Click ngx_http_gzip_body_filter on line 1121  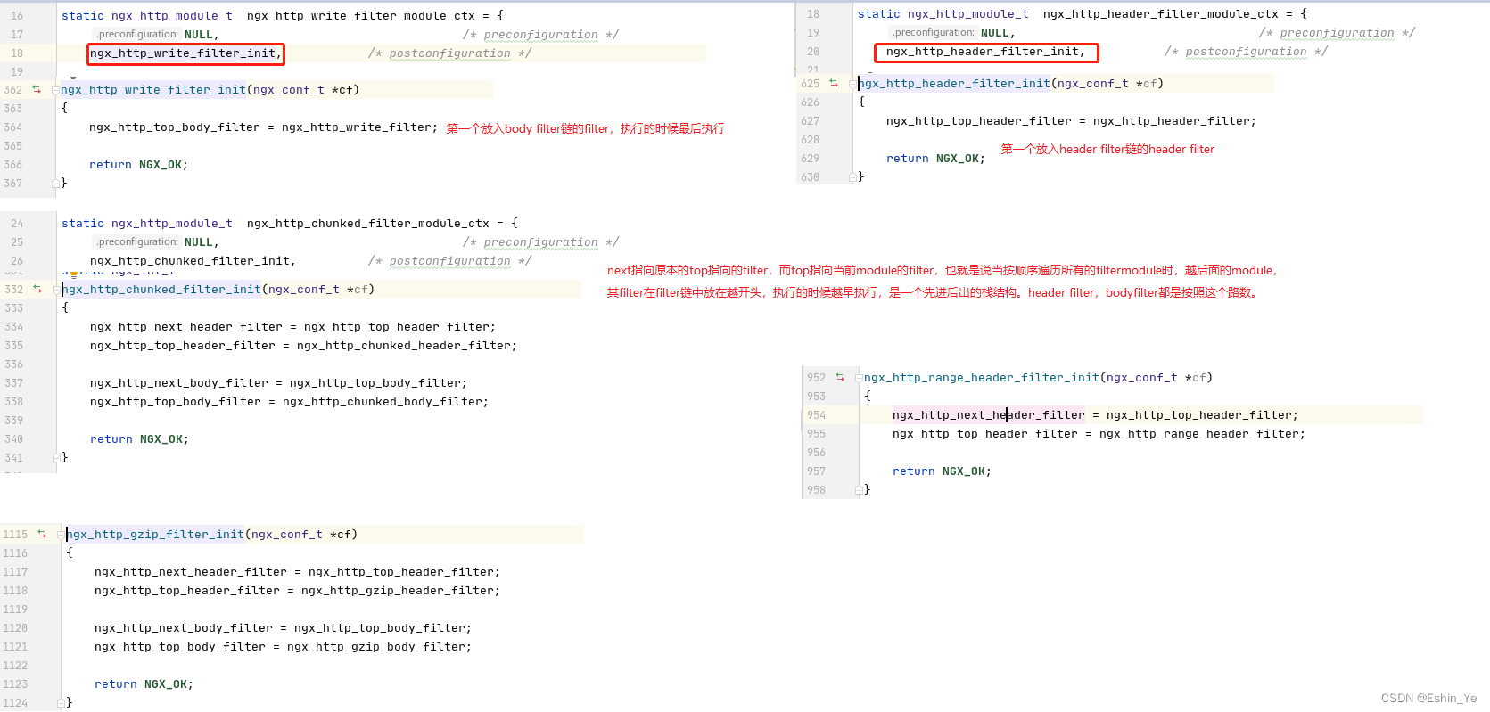pyautogui.click(x=376, y=647)
